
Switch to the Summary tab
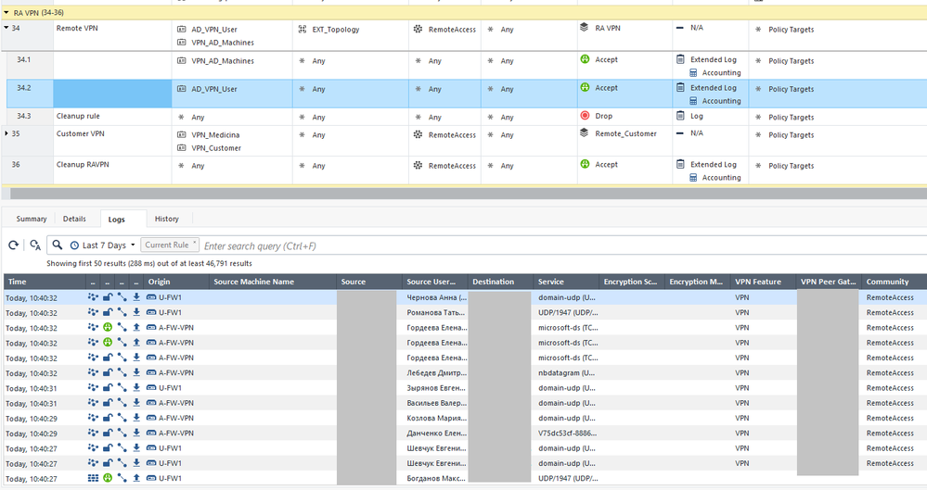click(32, 220)
